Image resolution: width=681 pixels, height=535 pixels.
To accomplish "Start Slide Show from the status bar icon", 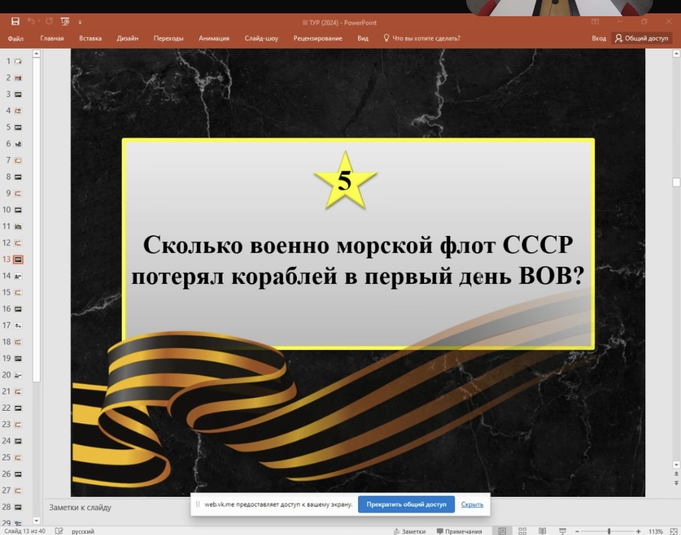I will pos(562,530).
